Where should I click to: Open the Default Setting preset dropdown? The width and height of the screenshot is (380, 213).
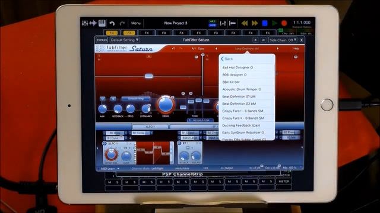125,40
